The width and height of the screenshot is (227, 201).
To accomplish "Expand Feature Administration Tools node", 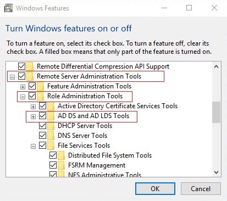I will (23, 87).
